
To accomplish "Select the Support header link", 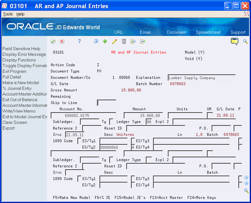I will pos(238,32).
